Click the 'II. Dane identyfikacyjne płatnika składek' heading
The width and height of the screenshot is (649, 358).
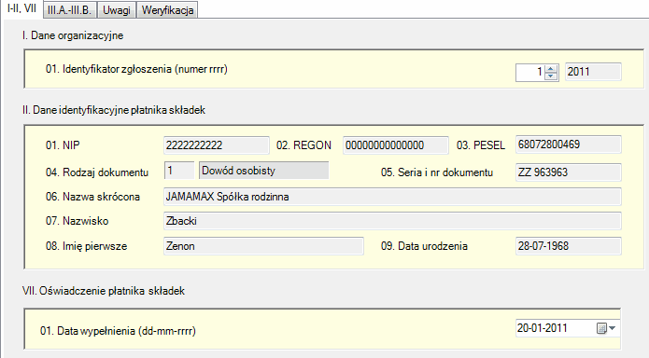click(114, 110)
